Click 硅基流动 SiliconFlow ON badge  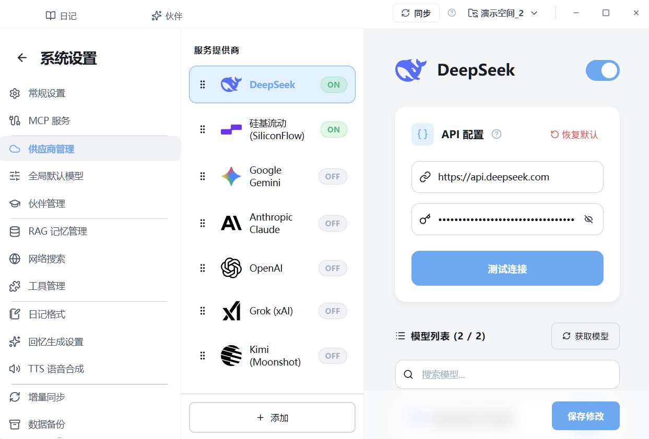(x=334, y=129)
